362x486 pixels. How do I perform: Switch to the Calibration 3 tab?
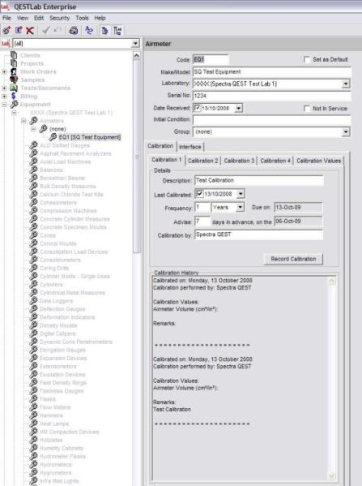click(x=239, y=161)
